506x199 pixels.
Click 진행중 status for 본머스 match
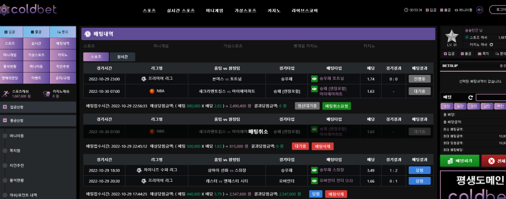(x=420, y=79)
